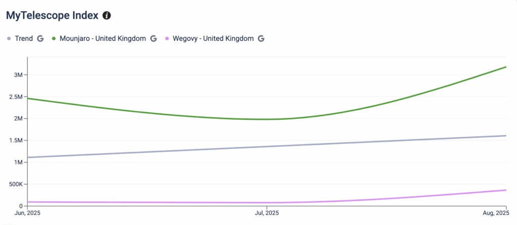This screenshot has height=225, width=517.
Task: Click the purple Wegovy line on the chart
Action: pos(151,202)
